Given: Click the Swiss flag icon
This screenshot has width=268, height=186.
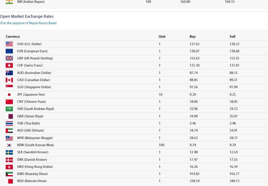Looking at the screenshot, I should coord(9,65).
